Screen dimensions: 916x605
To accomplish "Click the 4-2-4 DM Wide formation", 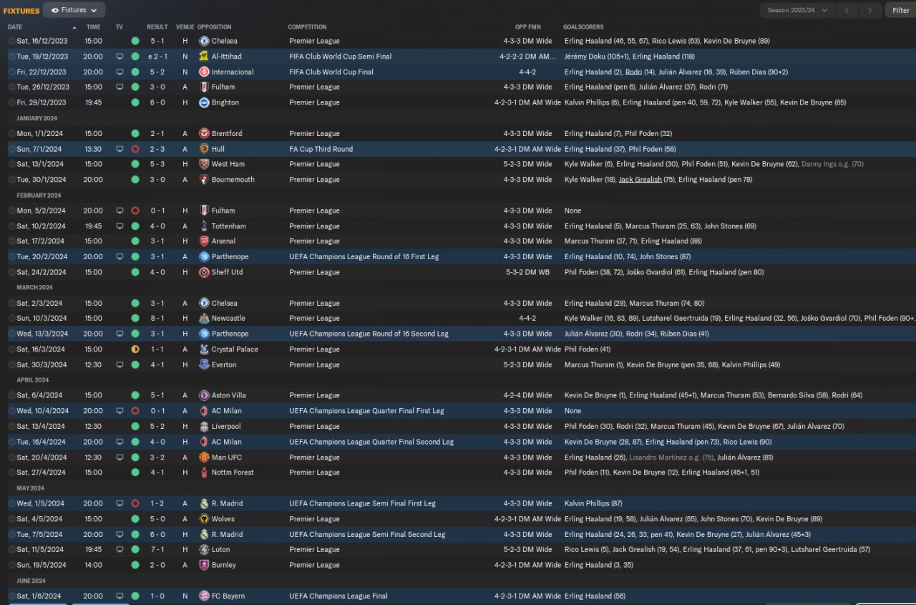I will click(528, 395).
